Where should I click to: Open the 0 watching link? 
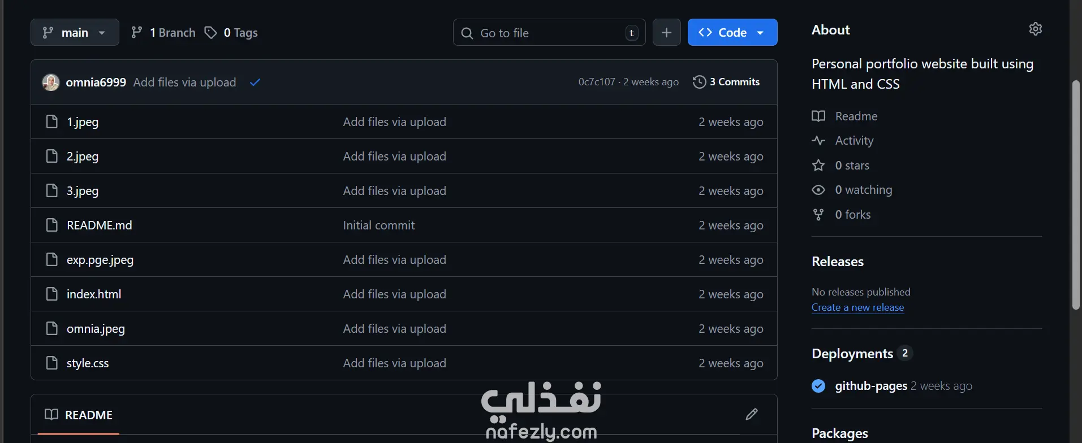tap(864, 190)
